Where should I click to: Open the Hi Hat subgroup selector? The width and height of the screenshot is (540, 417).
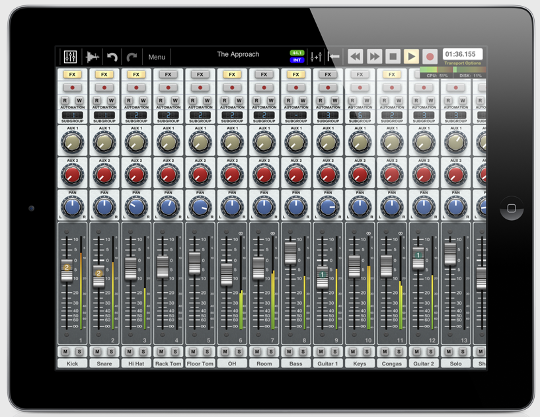[136, 116]
